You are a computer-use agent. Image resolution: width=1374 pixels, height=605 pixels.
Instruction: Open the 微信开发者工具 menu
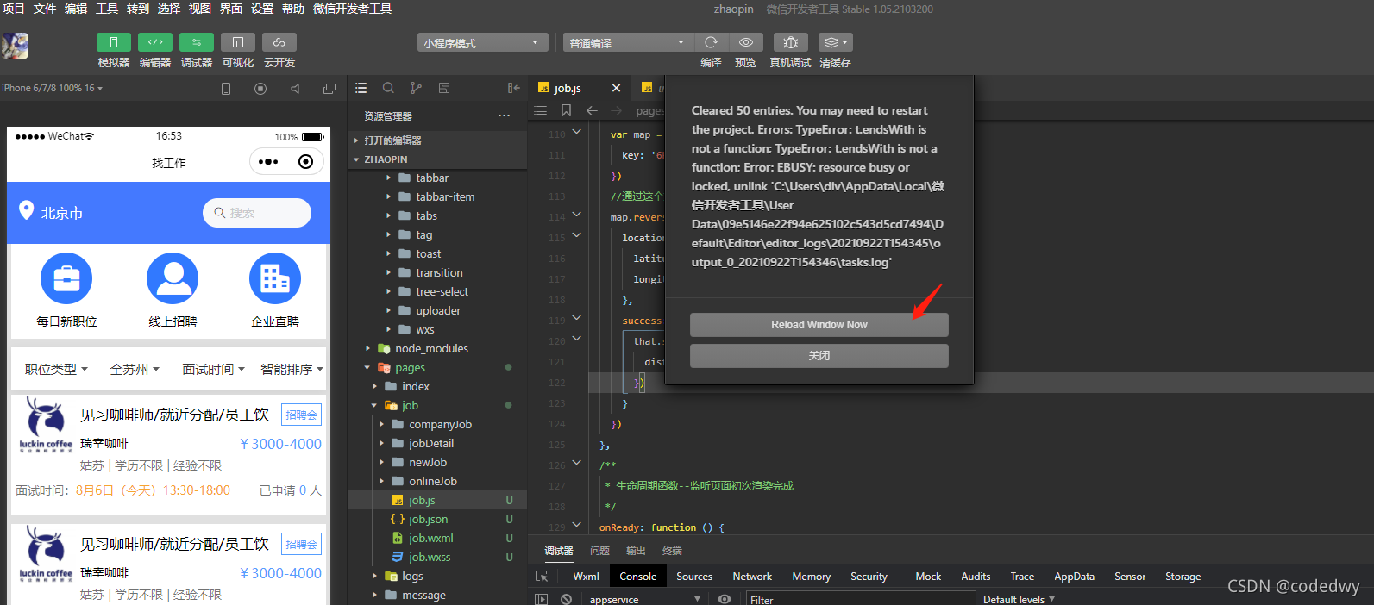(352, 9)
